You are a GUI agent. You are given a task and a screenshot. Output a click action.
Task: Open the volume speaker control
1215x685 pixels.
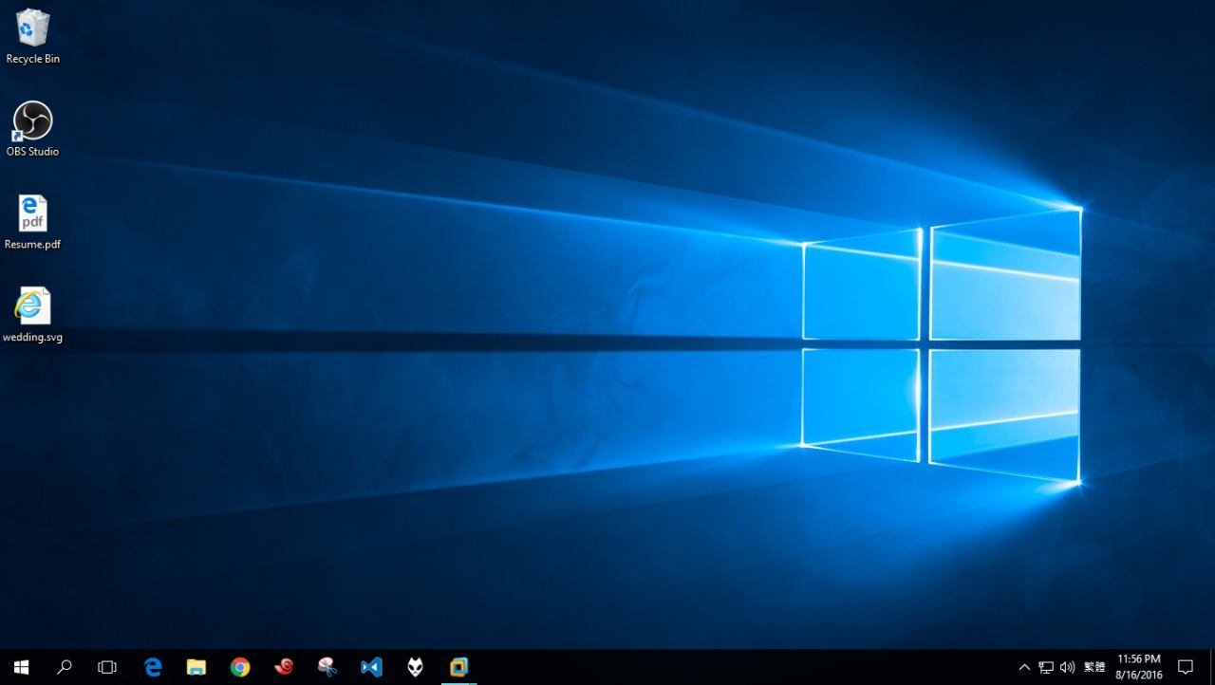pyautogui.click(x=1068, y=667)
